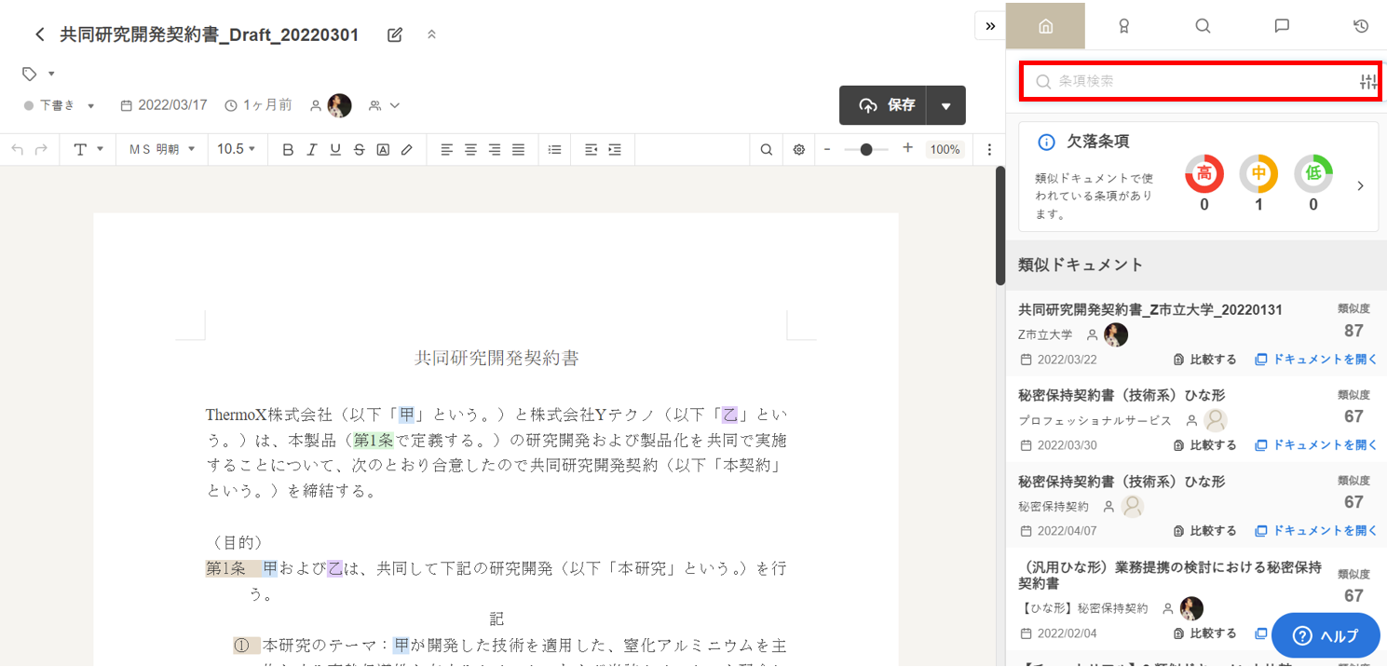Viewport: 1387px width, 667px height.
Task: Click the filter sliders icon in 条項検索
Action: (1367, 82)
